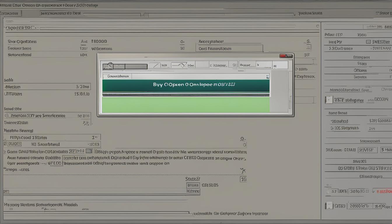Click the small box icon in the middle text row

tap(89, 151)
